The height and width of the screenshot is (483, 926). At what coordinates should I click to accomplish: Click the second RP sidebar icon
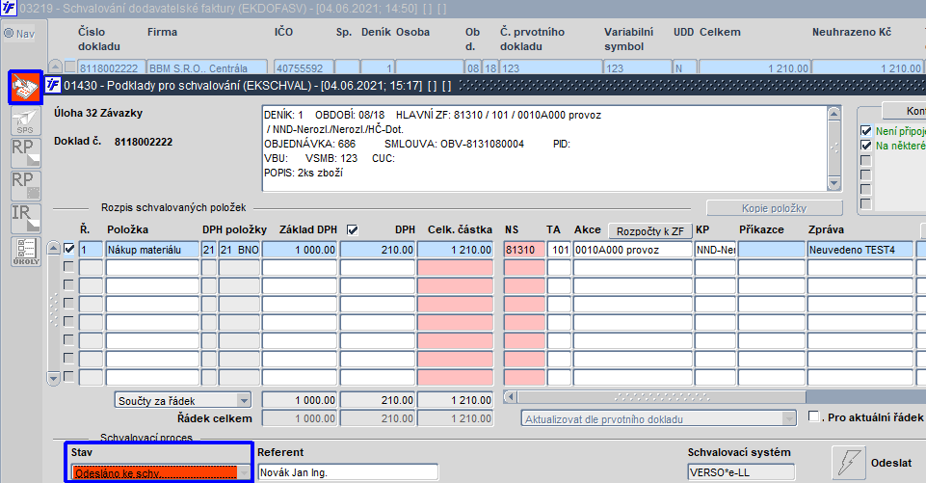coord(25,186)
